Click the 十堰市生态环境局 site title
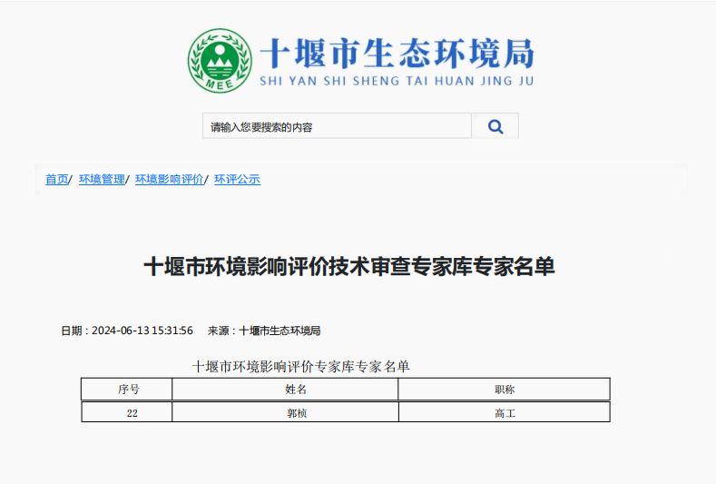 coord(397,54)
